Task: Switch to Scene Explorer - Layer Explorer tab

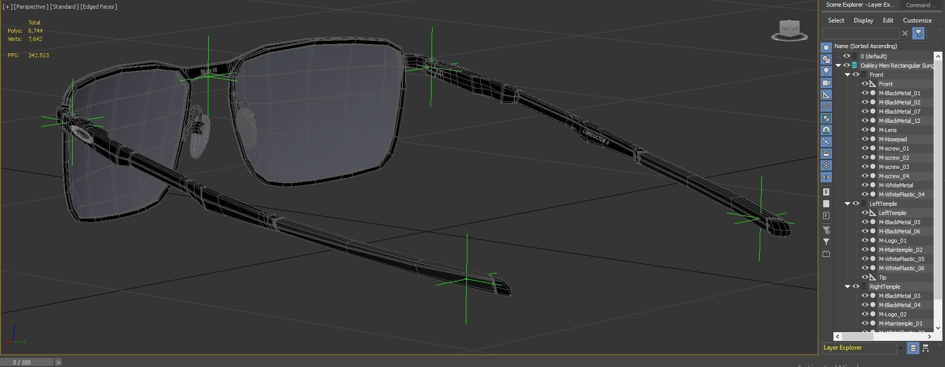Action: (x=860, y=5)
